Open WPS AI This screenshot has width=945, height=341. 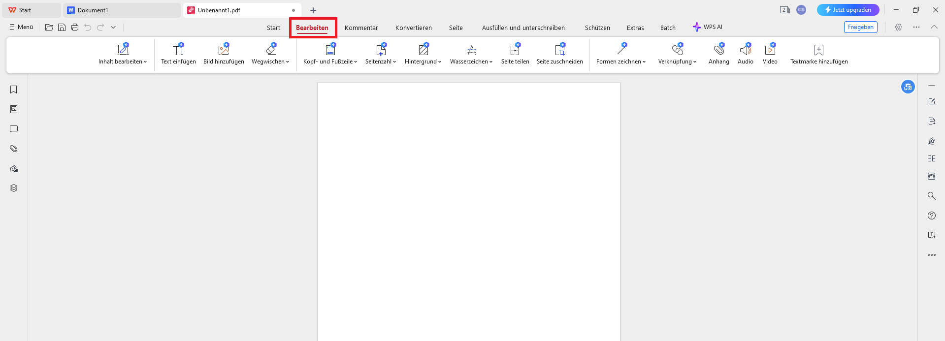click(x=708, y=27)
